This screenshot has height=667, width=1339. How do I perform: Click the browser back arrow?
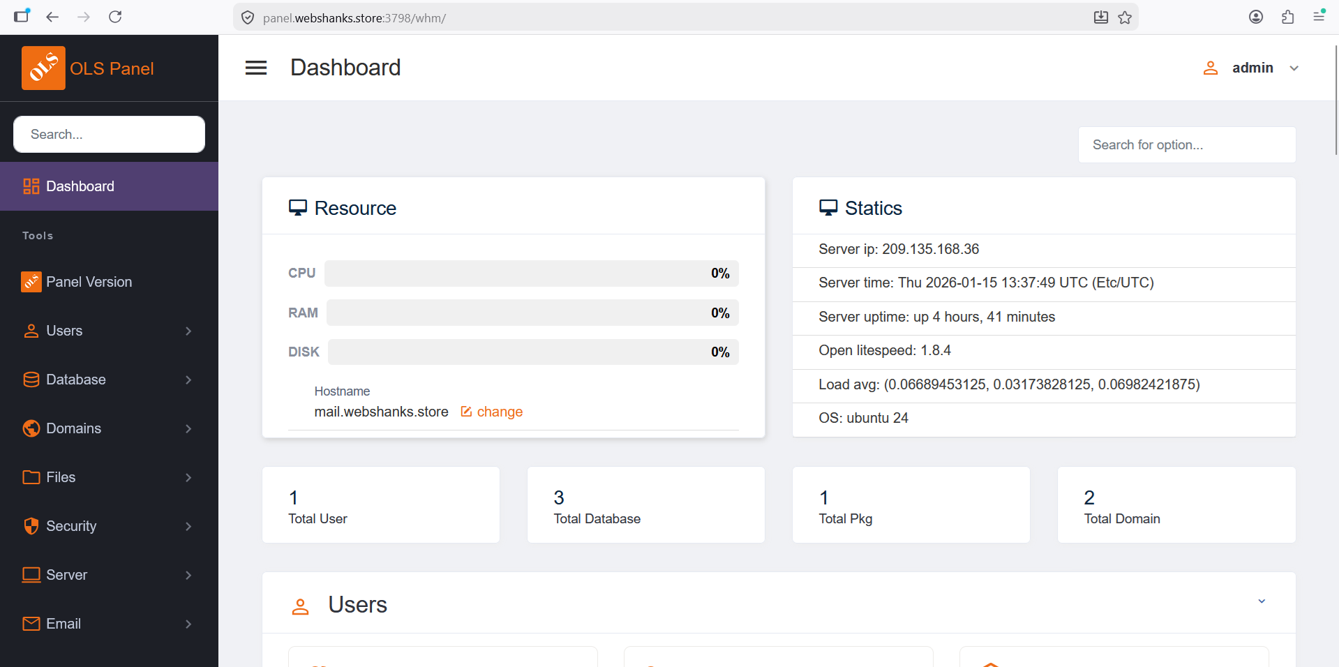52,17
